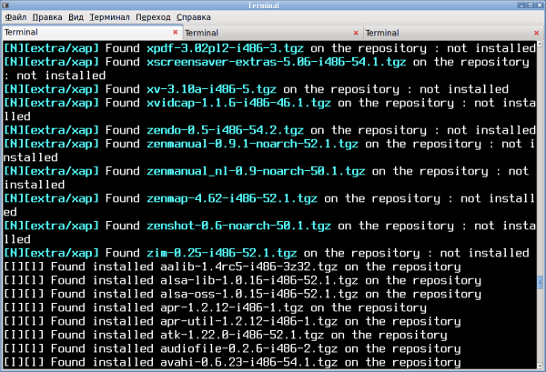
Task: Maximize the Terminal window
Action: [530, 5]
